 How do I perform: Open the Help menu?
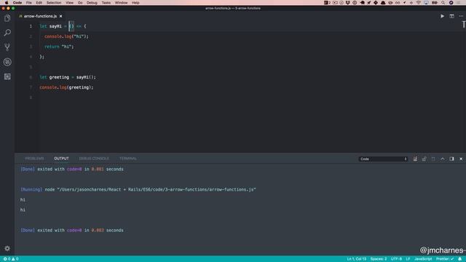pos(135,3)
